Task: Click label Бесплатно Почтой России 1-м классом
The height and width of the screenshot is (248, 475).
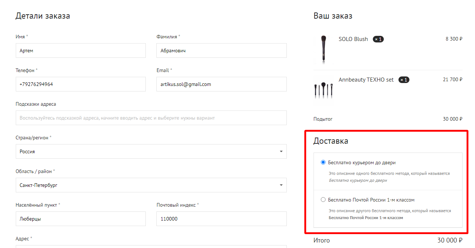Action: (x=371, y=200)
